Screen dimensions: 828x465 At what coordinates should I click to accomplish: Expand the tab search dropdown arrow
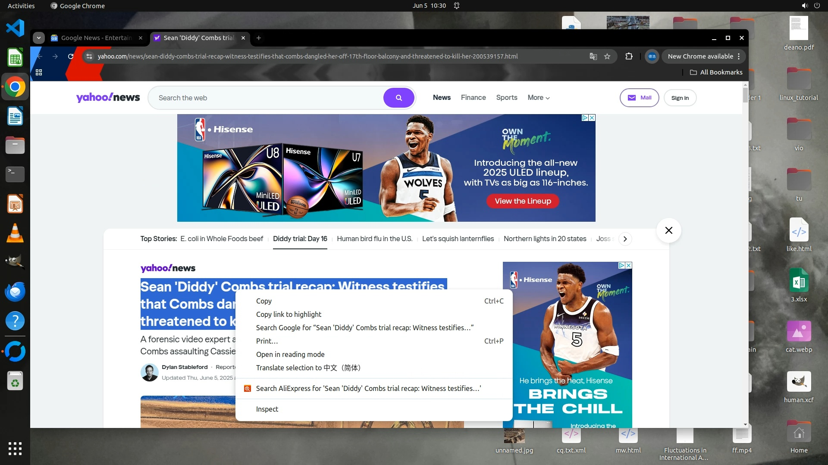(x=39, y=38)
